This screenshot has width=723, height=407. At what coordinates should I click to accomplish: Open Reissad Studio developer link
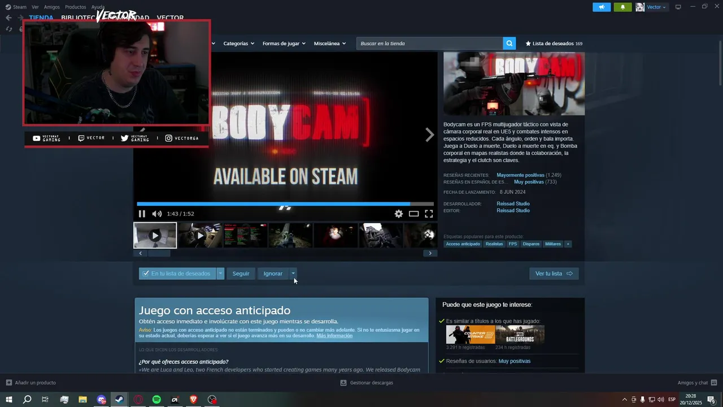[x=513, y=203]
